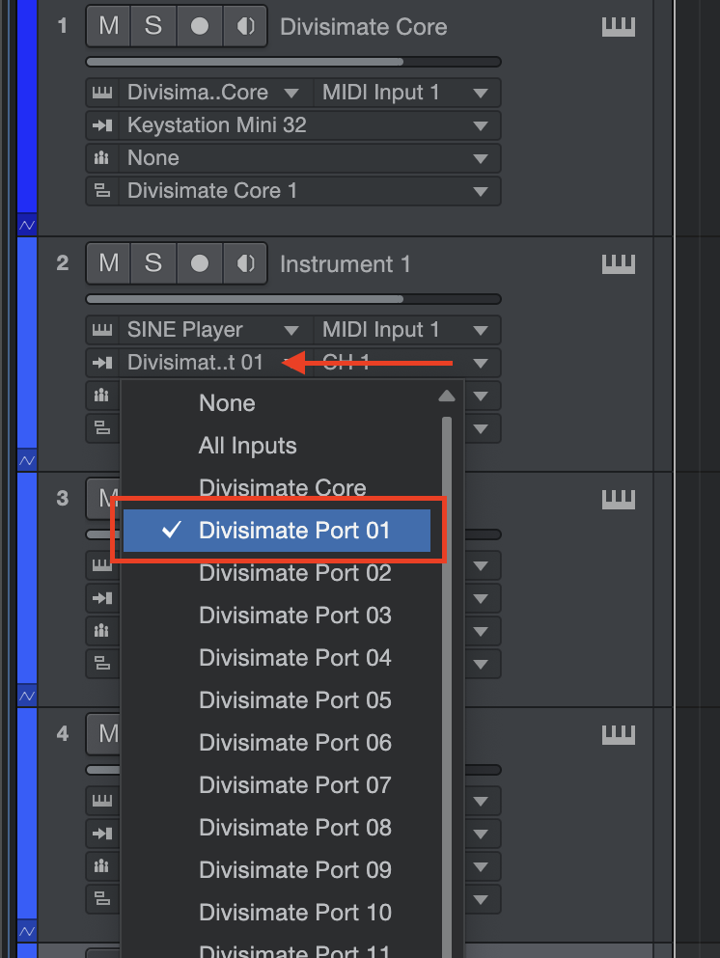Open SINE Player instrument dropdown
This screenshot has height=958, width=720.
point(216,331)
